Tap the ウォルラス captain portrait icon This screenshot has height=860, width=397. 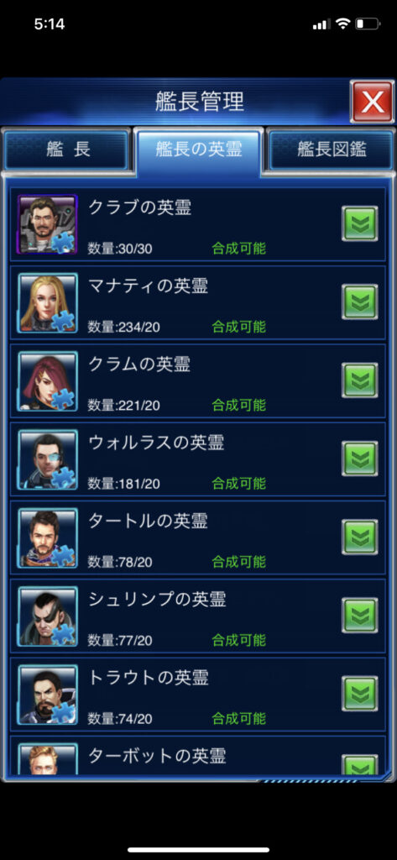(48, 459)
